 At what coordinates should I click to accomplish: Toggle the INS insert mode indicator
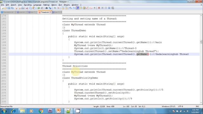coord(197,106)
